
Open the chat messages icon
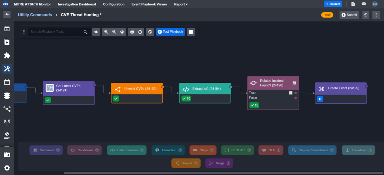click(364, 4)
